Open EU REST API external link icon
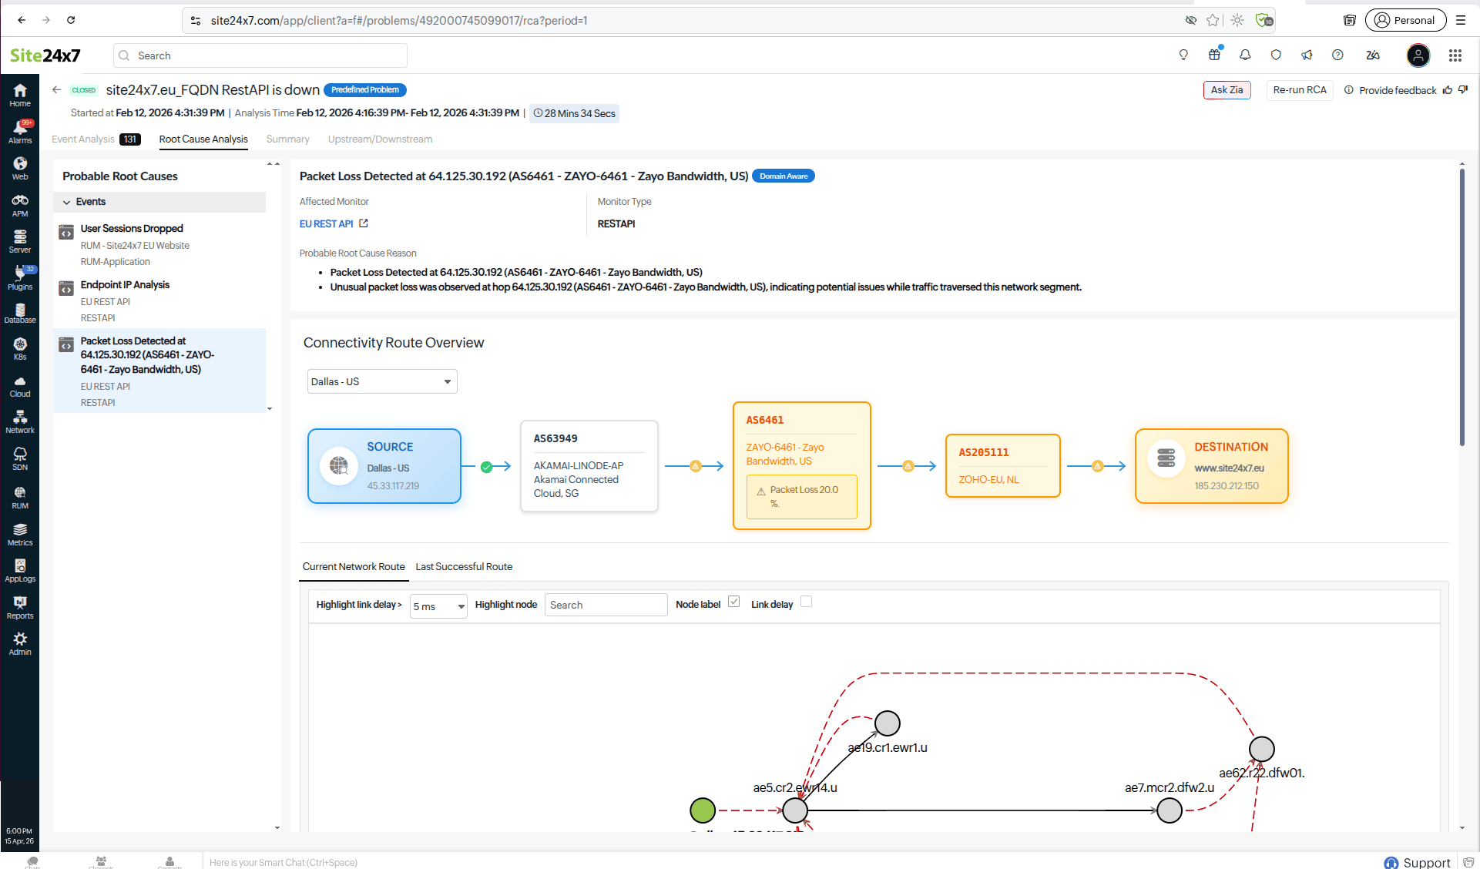 coord(364,223)
